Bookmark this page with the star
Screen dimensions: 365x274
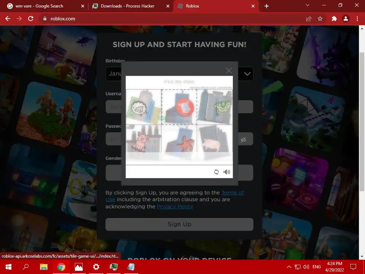pos(320,19)
